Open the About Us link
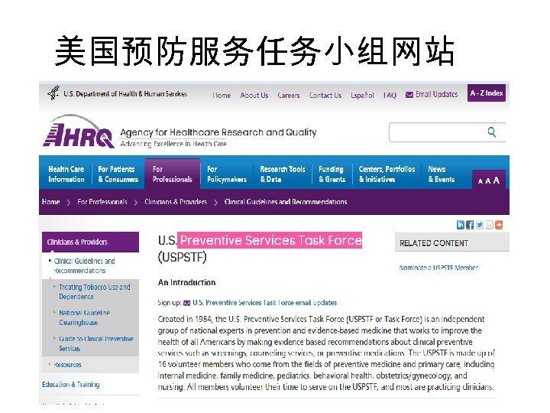This screenshot has width=550, height=413. 254,95
